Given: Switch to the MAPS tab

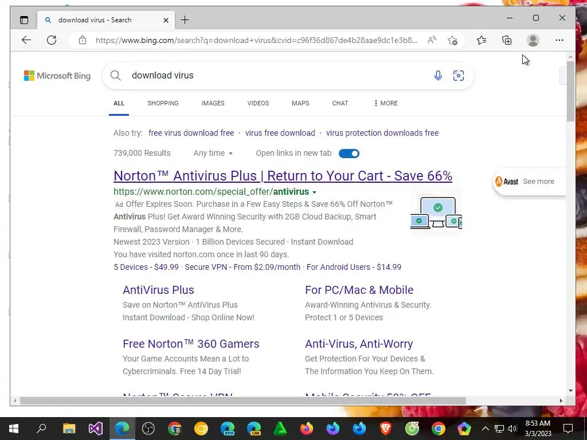Looking at the screenshot, I should [300, 103].
